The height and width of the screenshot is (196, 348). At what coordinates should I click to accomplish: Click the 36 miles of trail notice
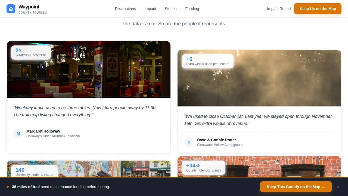coord(61,187)
